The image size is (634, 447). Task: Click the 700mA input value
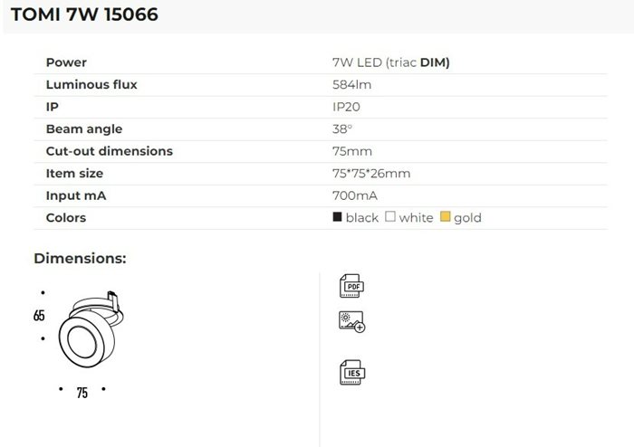[x=355, y=195]
